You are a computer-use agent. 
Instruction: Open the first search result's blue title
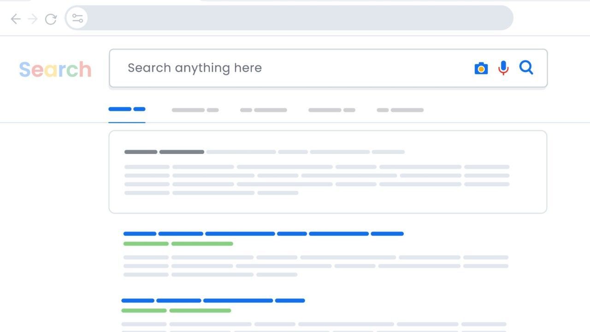tap(263, 234)
